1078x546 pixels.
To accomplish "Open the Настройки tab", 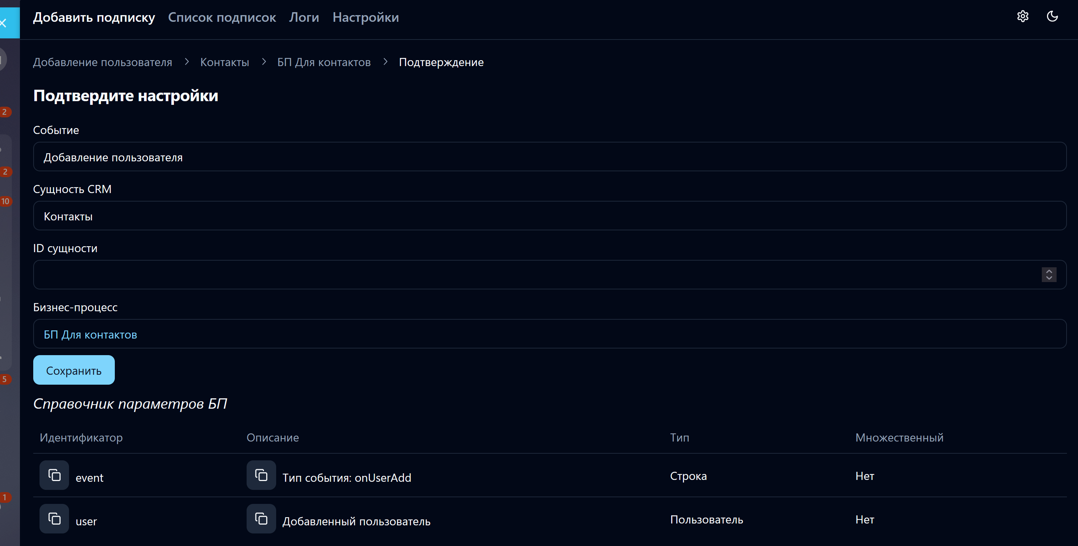I will coord(365,18).
